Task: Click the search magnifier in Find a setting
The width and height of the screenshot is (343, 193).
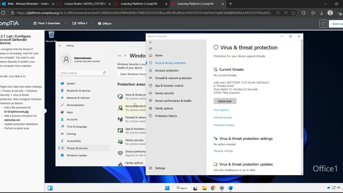Action: pos(105,73)
